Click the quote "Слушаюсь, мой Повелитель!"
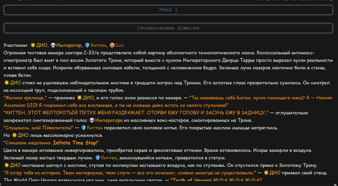 pos(39,128)
